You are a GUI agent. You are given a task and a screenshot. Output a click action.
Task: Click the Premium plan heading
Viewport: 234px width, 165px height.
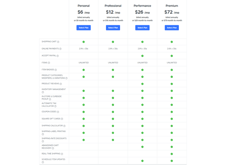pos(172,6)
